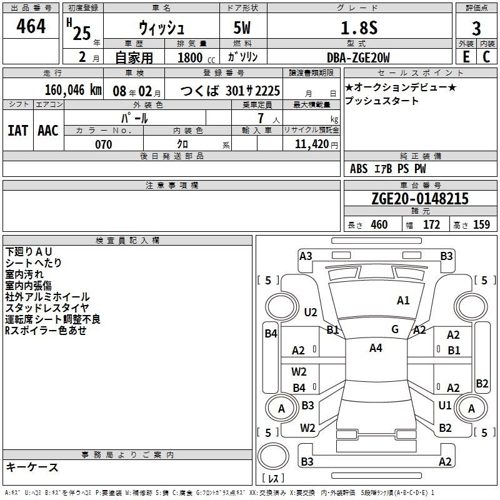Select the car name "ウィッシュ"
Screen dimensions: 500x500
tap(162, 27)
